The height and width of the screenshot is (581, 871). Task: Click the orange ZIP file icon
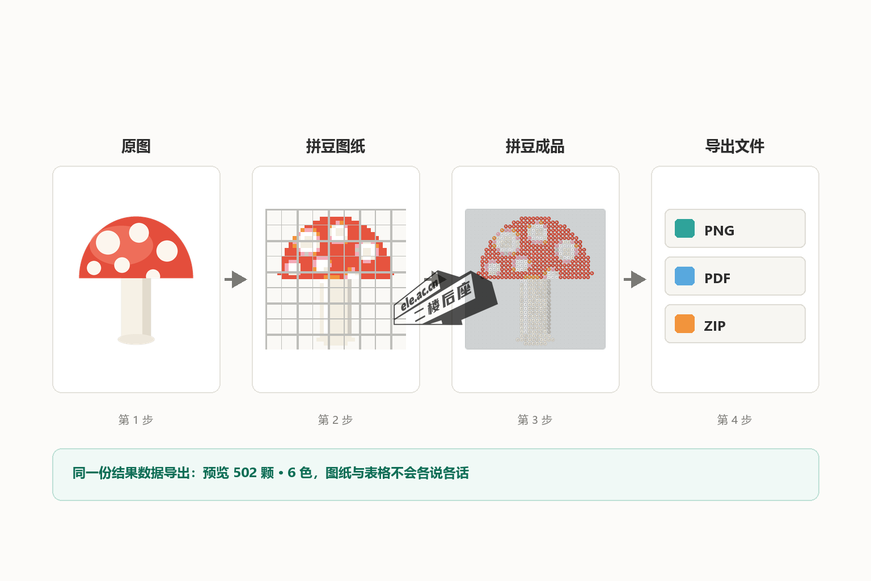684,323
